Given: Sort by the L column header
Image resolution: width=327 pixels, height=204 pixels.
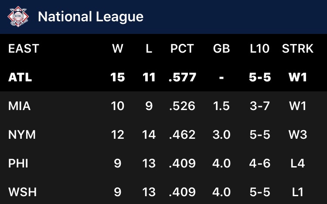Looking at the screenshot, I should point(149,49).
